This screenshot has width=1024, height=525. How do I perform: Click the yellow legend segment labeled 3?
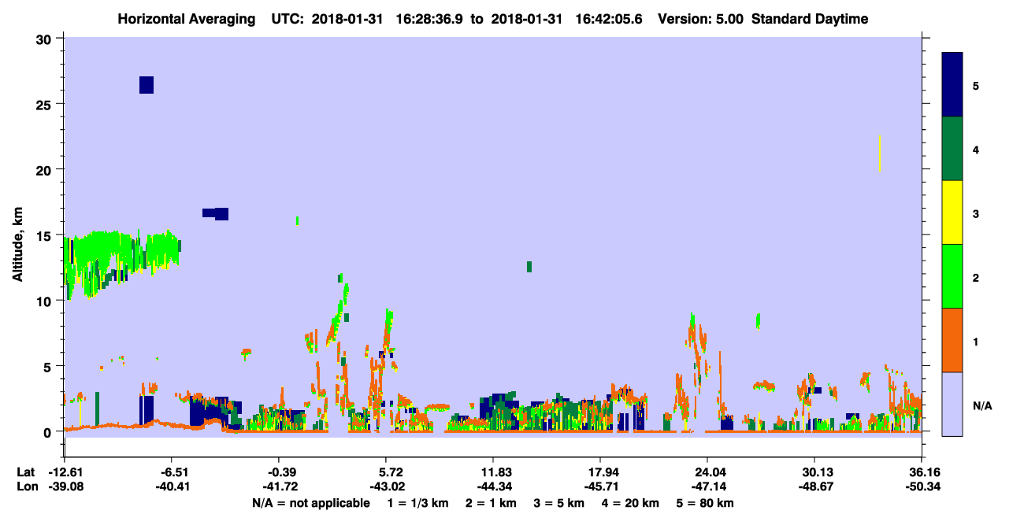pos(952,213)
